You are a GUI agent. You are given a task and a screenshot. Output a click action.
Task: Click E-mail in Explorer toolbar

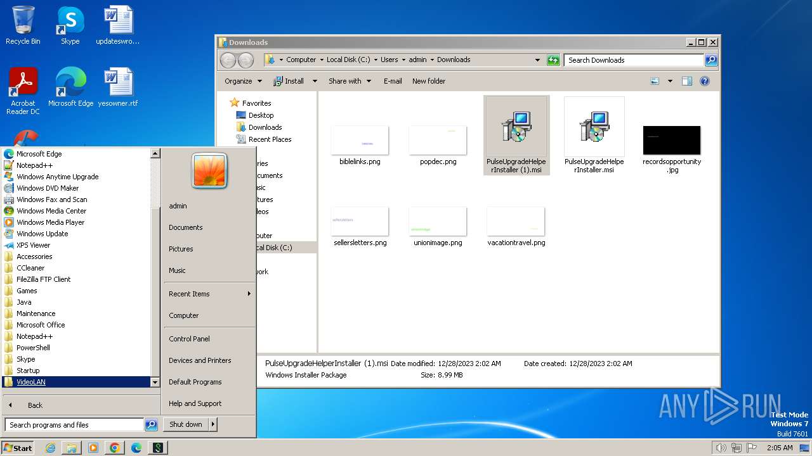click(x=393, y=81)
